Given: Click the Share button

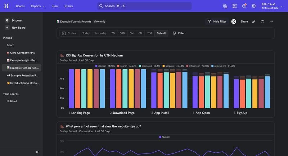Looking at the screenshot, I should point(244,22).
